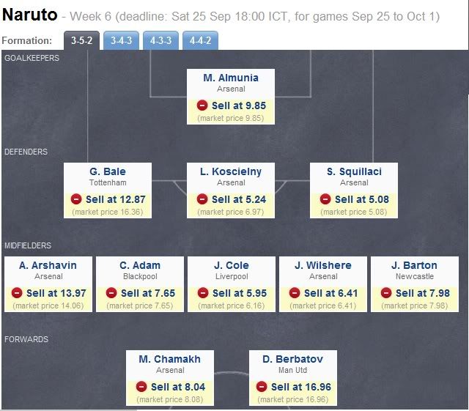The width and height of the screenshot is (469, 411).
Task: Choose the 4-4-2 formation tab
Action: (200, 40)
